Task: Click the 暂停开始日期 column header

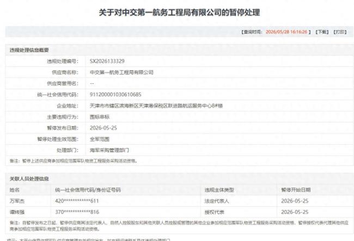Action: pyautogui.click(x=296, y=190)
